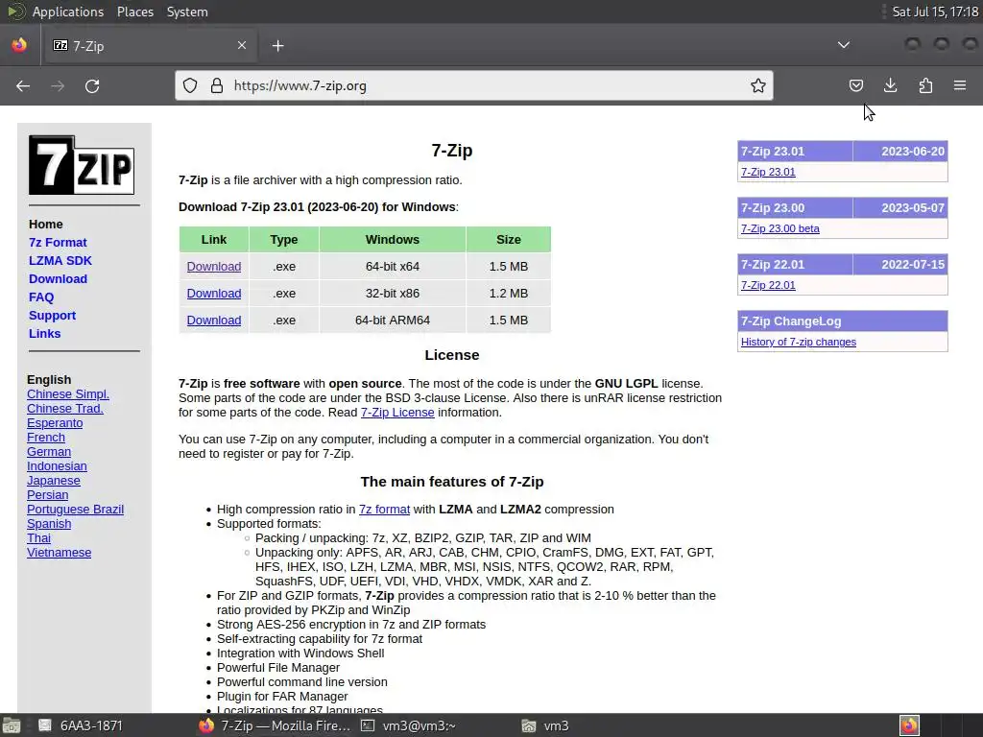Switch language to Indonesian
983x737 pixels.
(57, 466)
